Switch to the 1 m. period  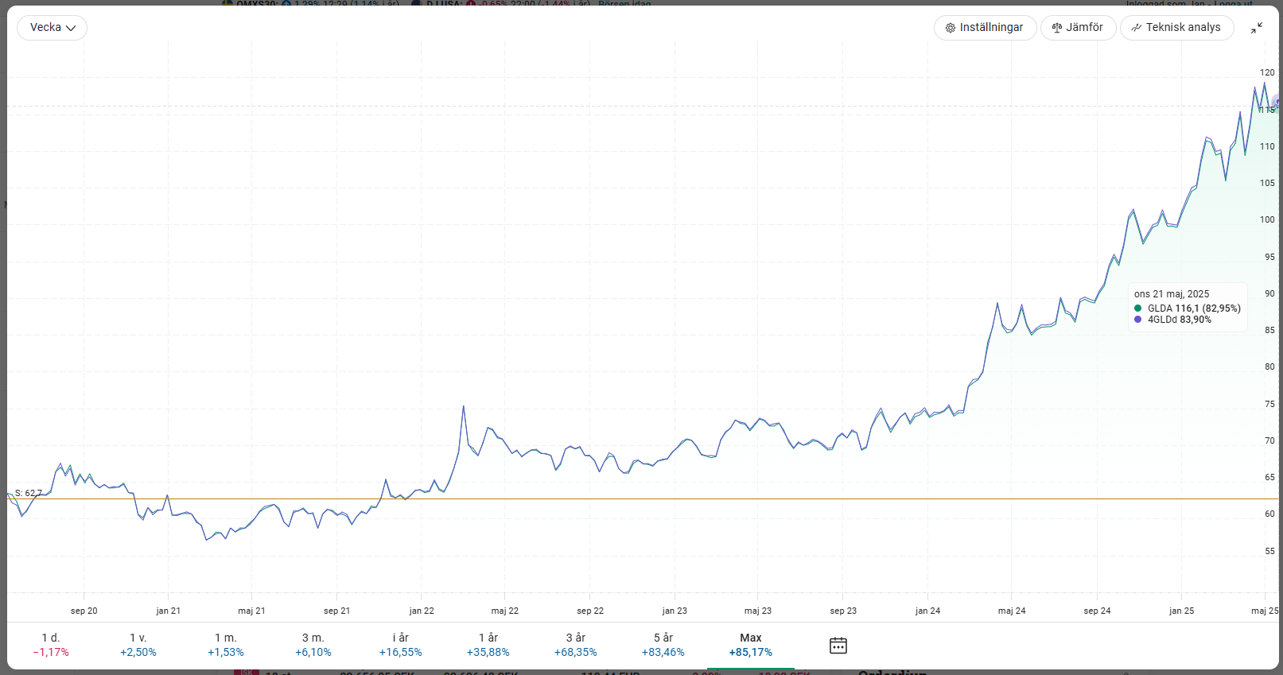[x=226, y=645]
